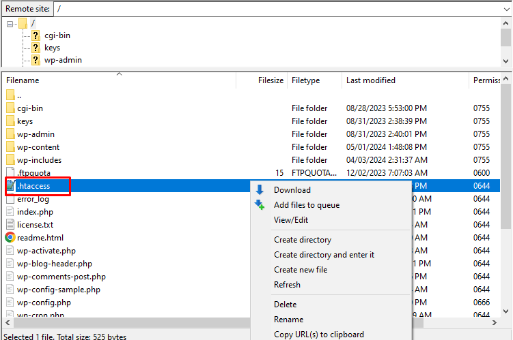Click the horizontal scrollbar right arrow

(x=495, y=322)
